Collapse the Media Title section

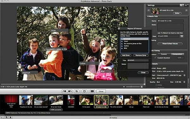(148, 16)
